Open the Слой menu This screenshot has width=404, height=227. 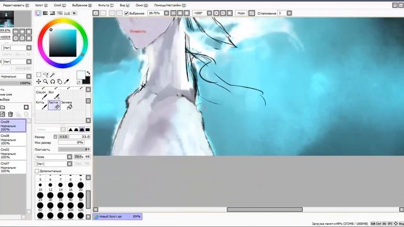pos(60,5)
